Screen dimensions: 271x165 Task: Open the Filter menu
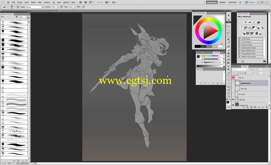(x=40, y=2)
